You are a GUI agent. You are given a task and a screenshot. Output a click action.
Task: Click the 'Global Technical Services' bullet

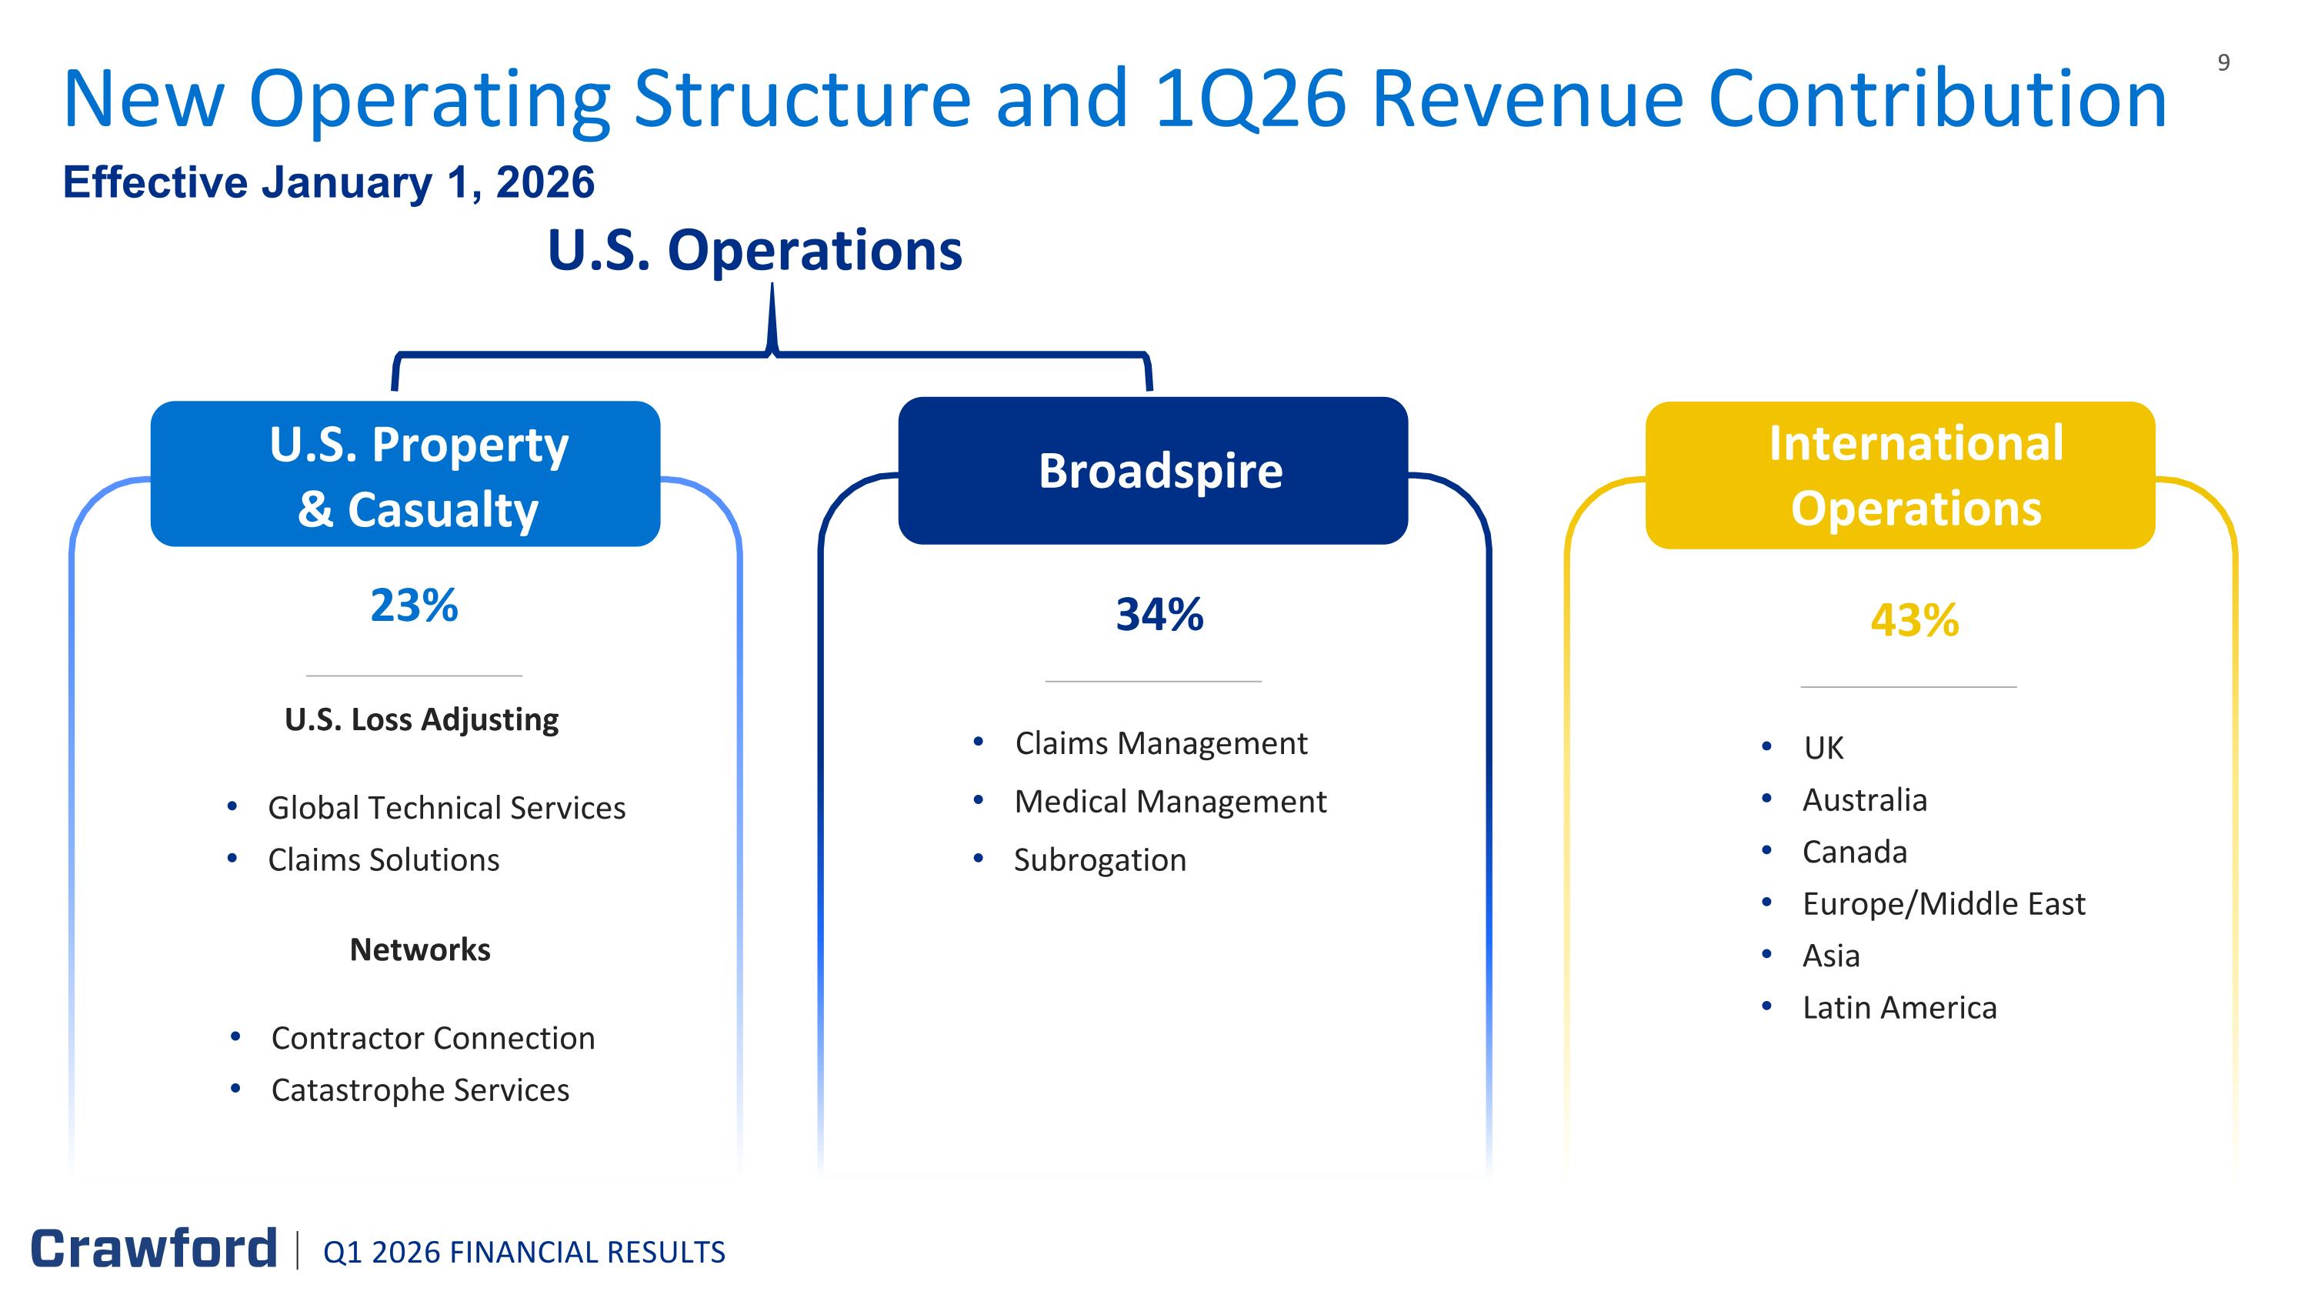446,808
